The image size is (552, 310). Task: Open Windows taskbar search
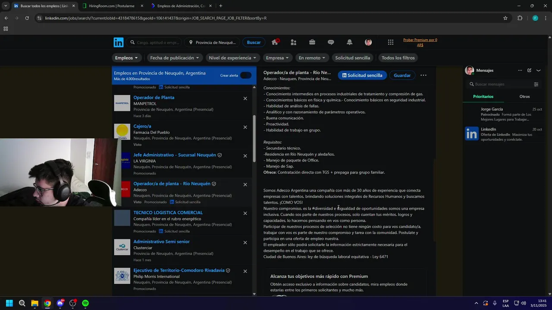[x=22, y=303]
